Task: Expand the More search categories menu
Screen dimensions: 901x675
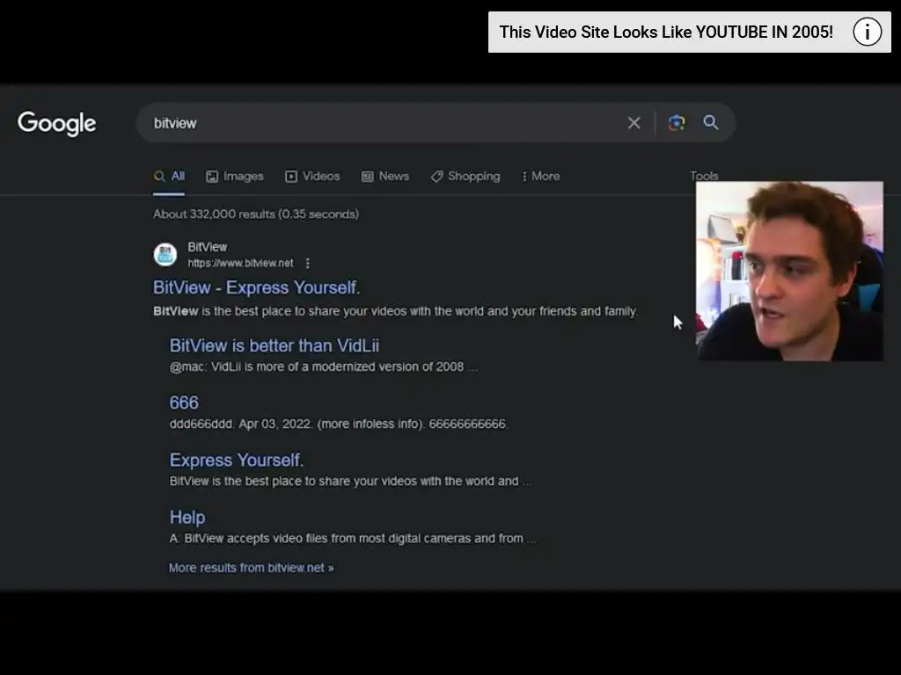Action: click(x=541, y=176)
